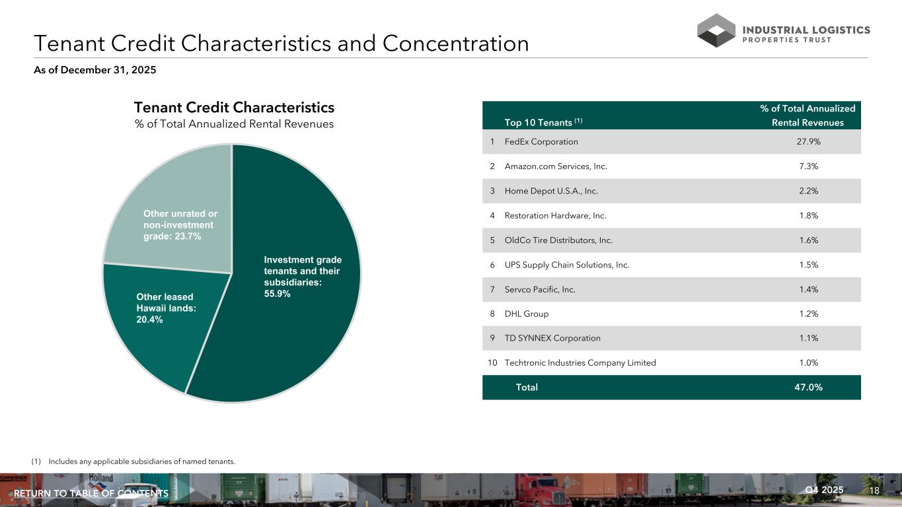Click the % of Total Annualized Rental Revenues header
This screenshot has height=507, width=902.
coord(808,116)
